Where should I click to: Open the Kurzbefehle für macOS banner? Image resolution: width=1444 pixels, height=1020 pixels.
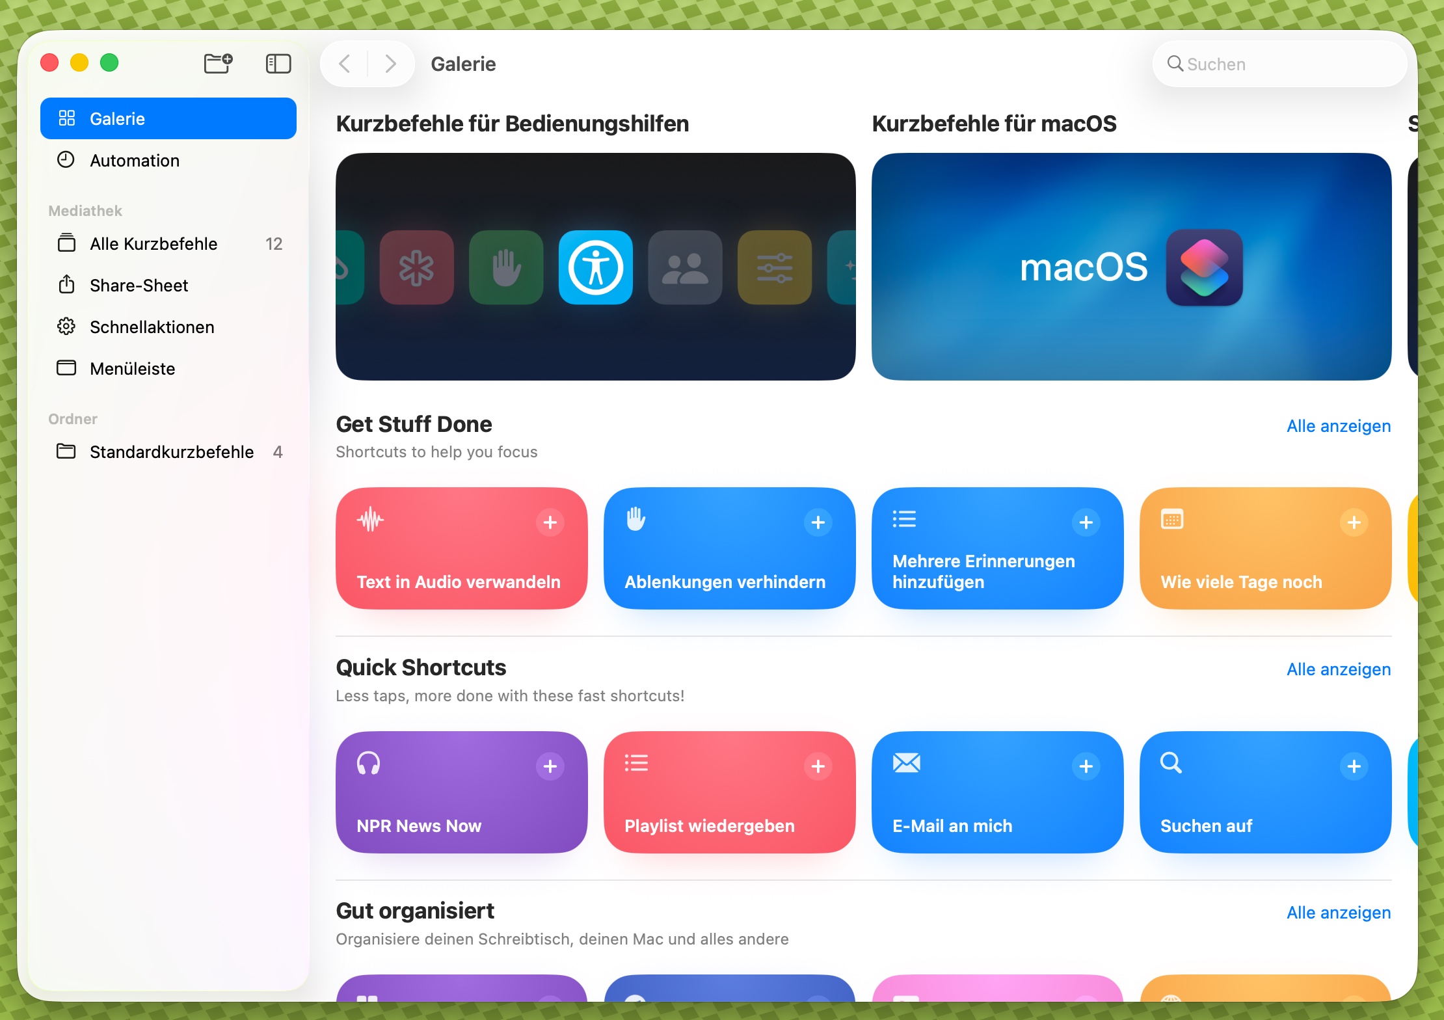(x=1131, y=267)
